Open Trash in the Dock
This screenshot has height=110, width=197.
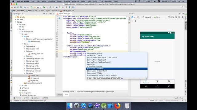click(127, 106)
